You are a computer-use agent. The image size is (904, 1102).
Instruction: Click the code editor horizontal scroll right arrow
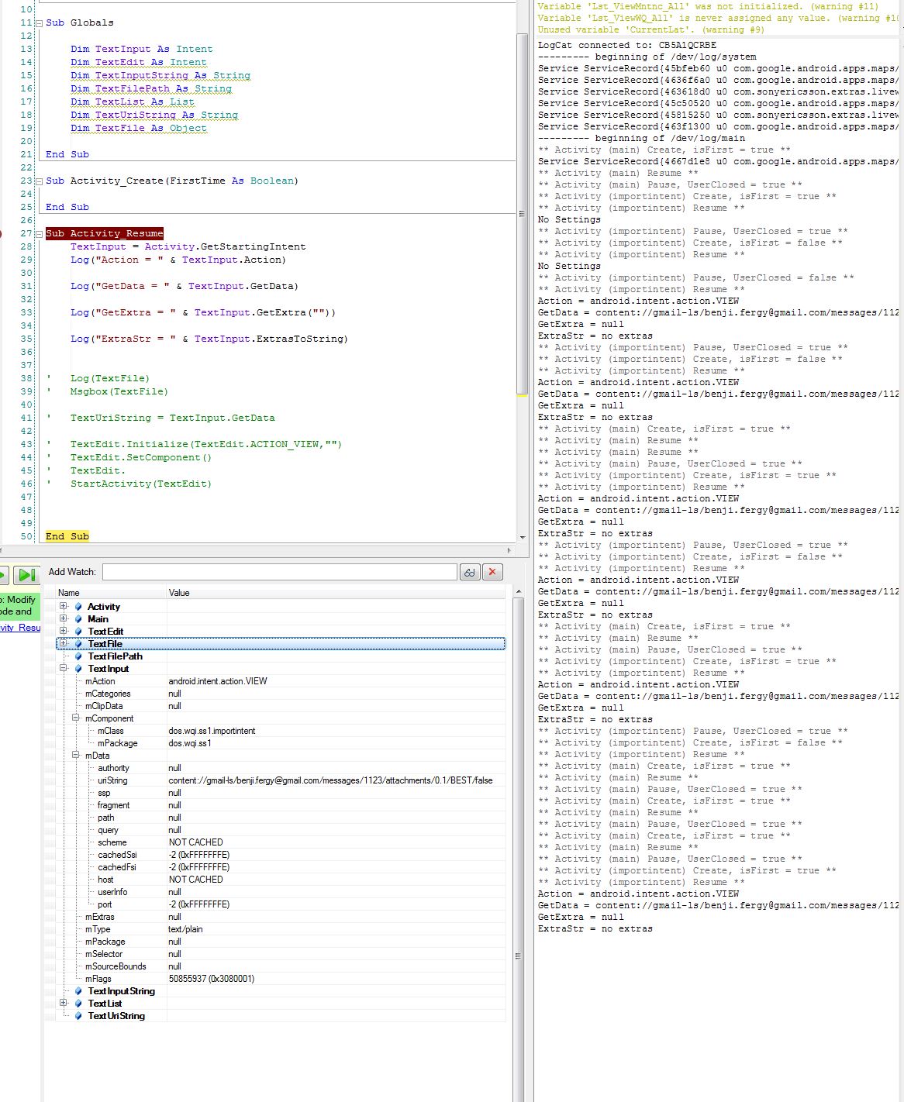(x=509, y=550)
